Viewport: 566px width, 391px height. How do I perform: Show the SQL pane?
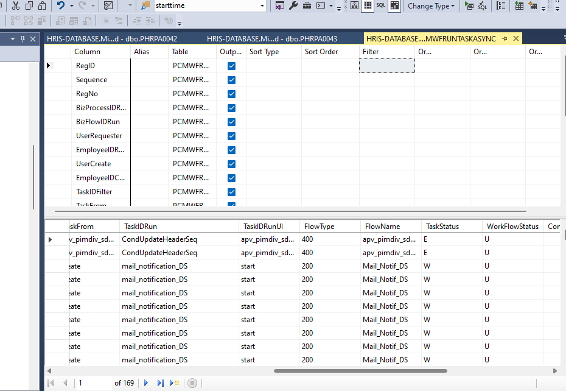[381, 5]
